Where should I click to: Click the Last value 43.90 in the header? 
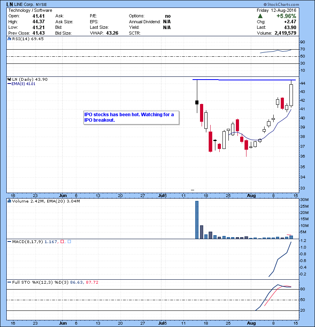click(290, 27)
